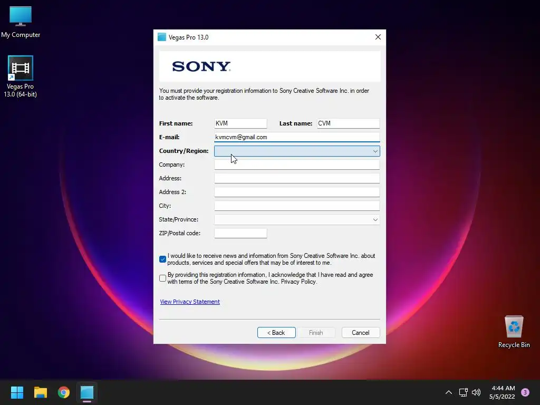Click the Vegas Pro installer taskbar icon
The image size is (540, 405).
coord(87,392)
